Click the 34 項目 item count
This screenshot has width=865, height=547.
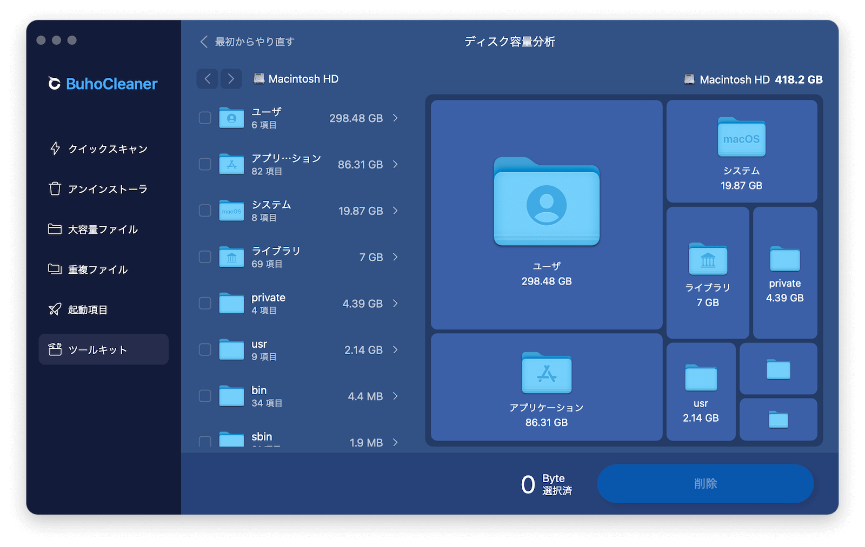(x=267, y=403)
